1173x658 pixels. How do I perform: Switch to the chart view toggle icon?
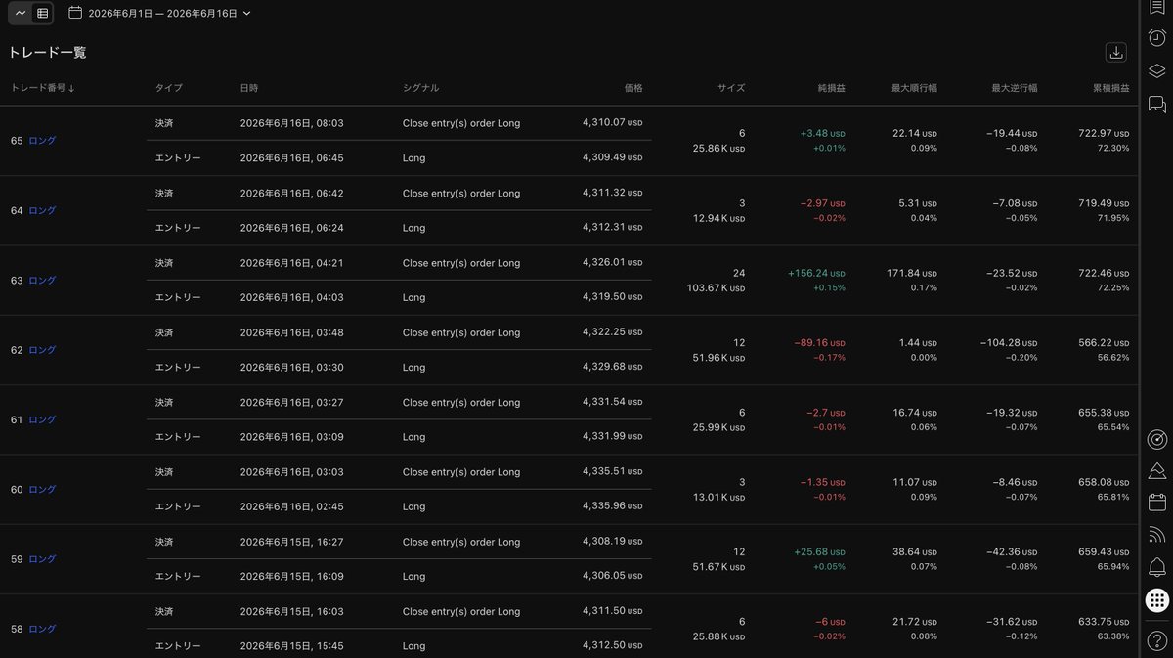21,13
